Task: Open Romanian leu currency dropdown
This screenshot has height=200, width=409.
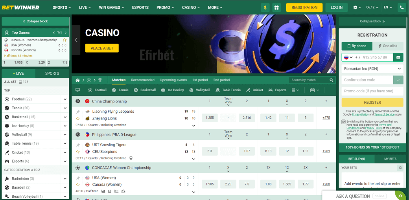Action: click(372, 69)
